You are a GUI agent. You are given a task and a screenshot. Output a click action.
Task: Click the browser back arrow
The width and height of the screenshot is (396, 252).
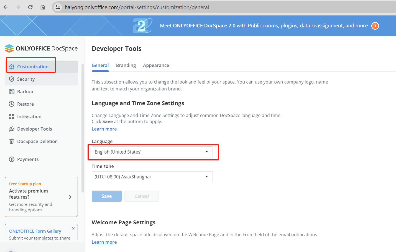click(x=6, y=7)
